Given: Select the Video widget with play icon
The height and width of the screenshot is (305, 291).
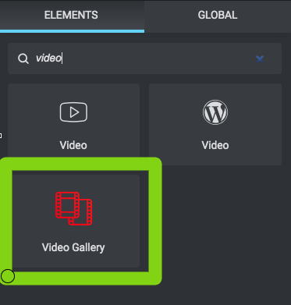Looking at the screenshot, I should tap(73, 124).
